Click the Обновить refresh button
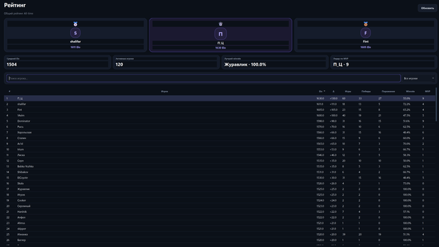 pos(427,8)
